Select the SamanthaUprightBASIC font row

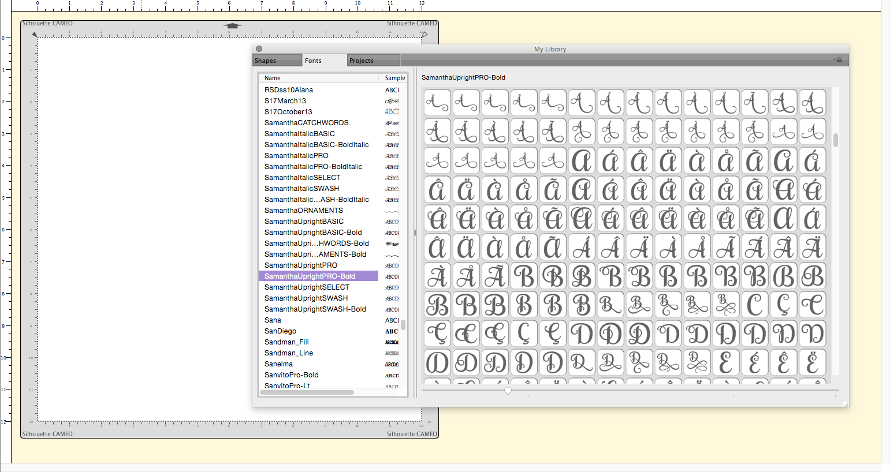click(x=329, y=222)
